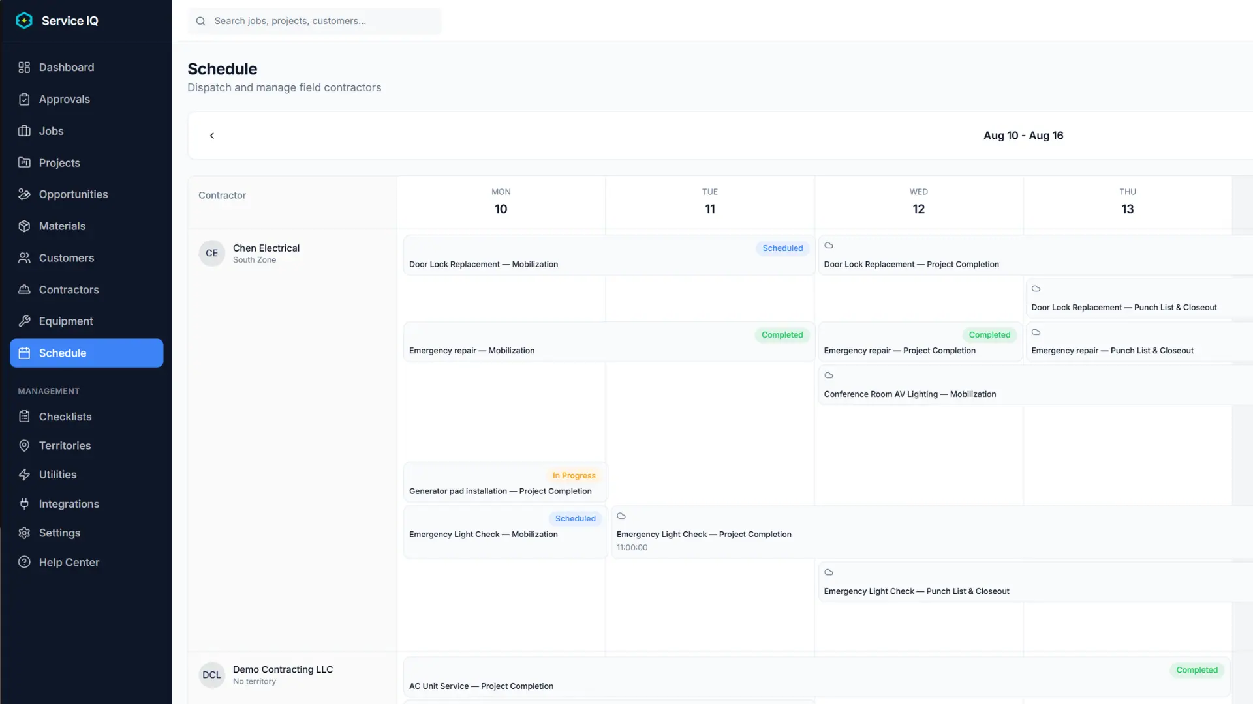The height and width of the screenshot is (704, 1253).
Task: Navigate to Jobs
Action: [x=86, y=131]
